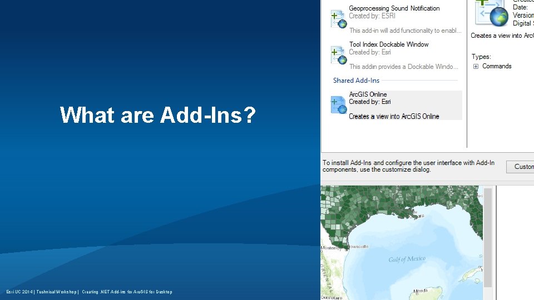
Task: Select the Tool Index Dockable Window title
Action: coord(389,44)
